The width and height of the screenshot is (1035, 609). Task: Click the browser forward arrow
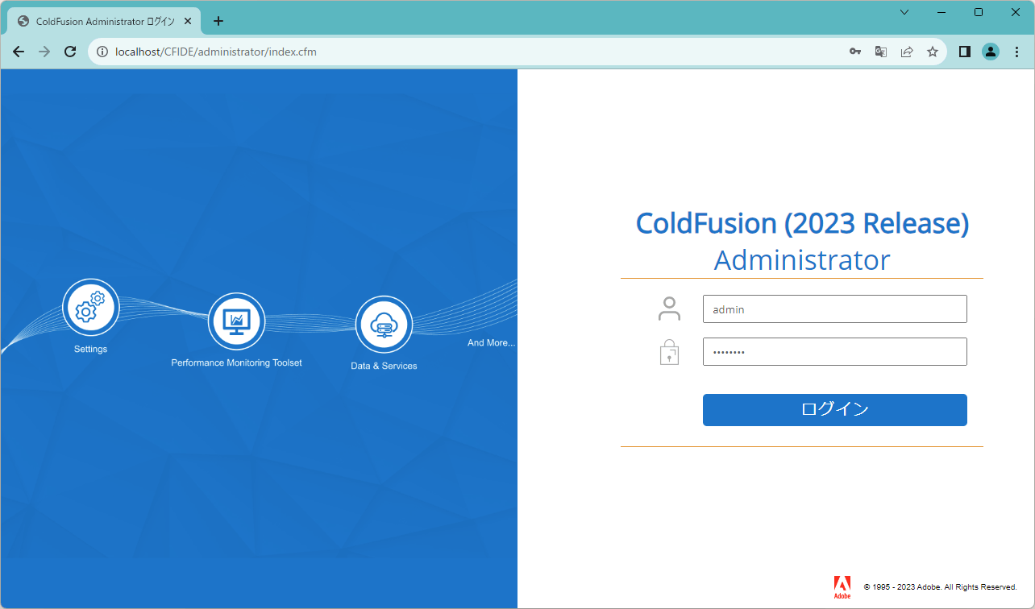(x=44, y=52)
